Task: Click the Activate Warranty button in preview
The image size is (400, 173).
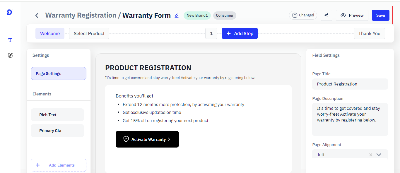Action: [x=147, y=139]
